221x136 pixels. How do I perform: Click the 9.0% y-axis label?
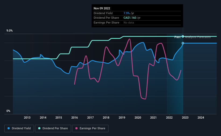[9, 31]
